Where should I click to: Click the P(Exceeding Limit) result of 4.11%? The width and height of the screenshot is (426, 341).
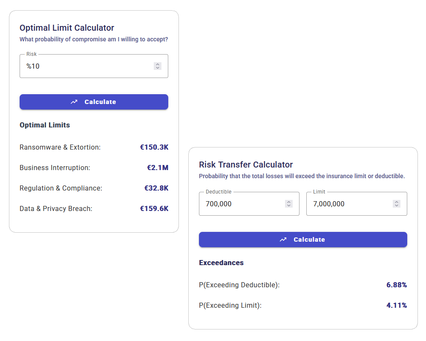pyautogui.click(x=397, y=305)
